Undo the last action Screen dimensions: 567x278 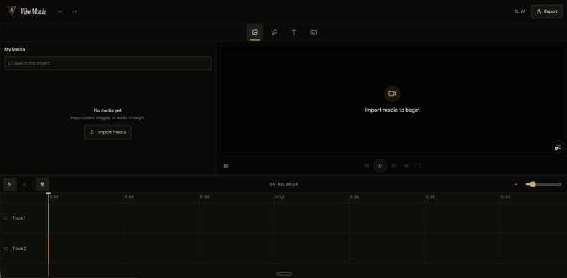60,11
